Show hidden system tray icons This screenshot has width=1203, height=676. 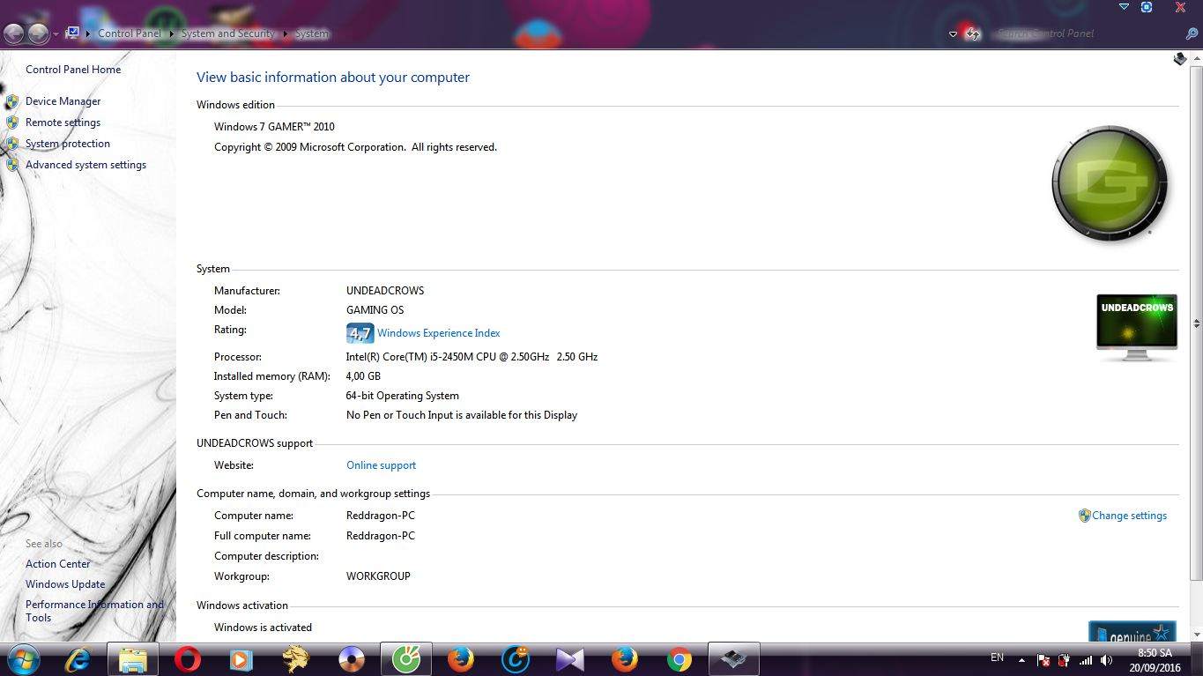1021,660
